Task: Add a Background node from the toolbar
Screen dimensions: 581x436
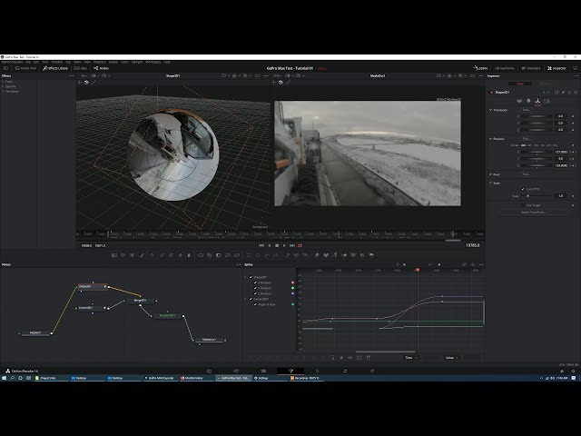Action: 114,255
